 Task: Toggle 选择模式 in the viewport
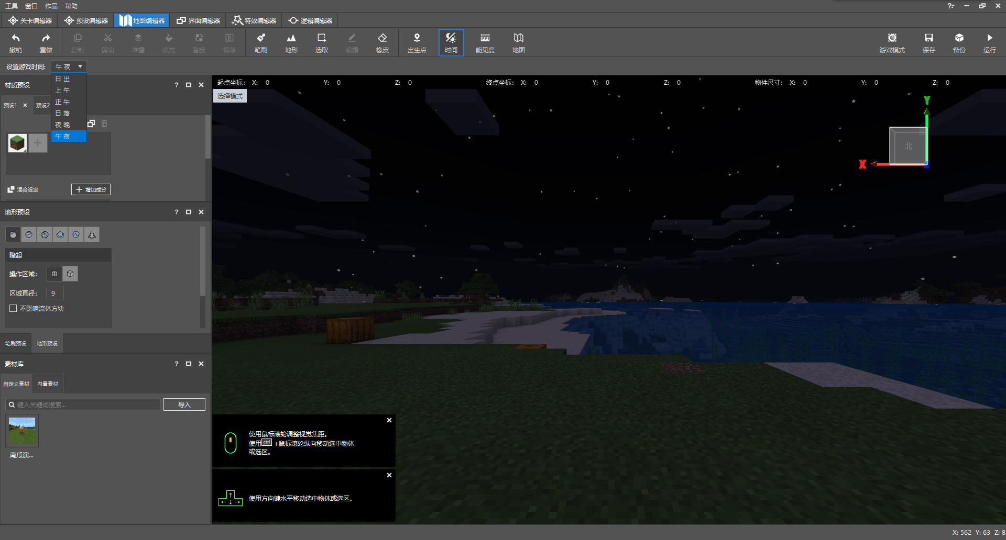(x=230, y=96)
